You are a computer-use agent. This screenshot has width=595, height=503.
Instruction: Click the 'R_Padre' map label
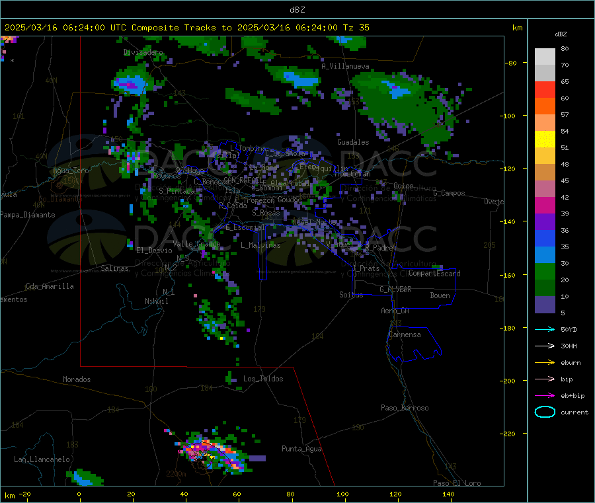(379, 248)
